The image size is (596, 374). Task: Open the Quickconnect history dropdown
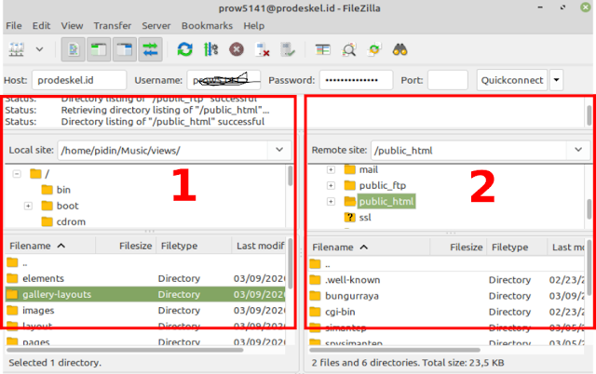(556, 80)
